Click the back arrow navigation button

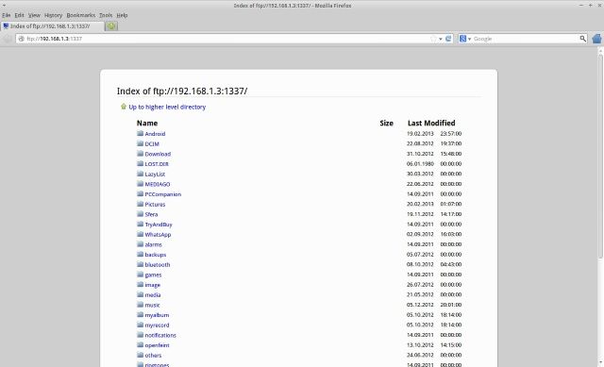coord(8,39)
